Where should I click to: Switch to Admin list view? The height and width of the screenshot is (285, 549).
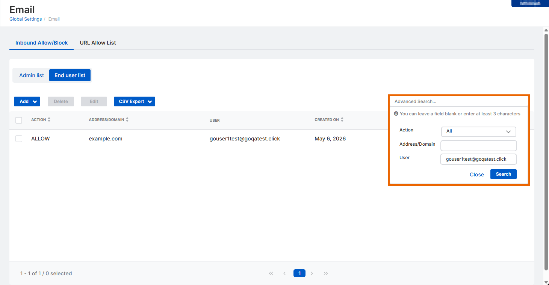click(32, 75)
